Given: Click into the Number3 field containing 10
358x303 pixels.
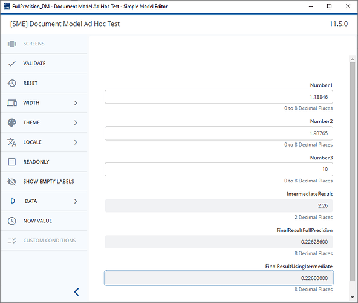Looking at the screenshot, I should click(x=219, y=169).
